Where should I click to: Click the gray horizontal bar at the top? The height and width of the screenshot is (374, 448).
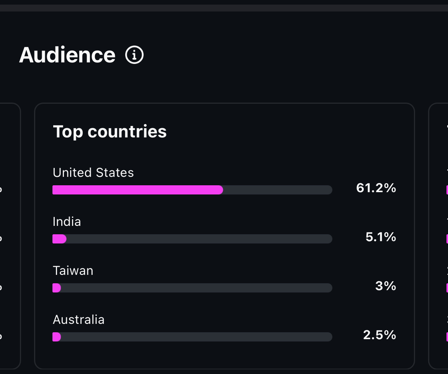224,8
